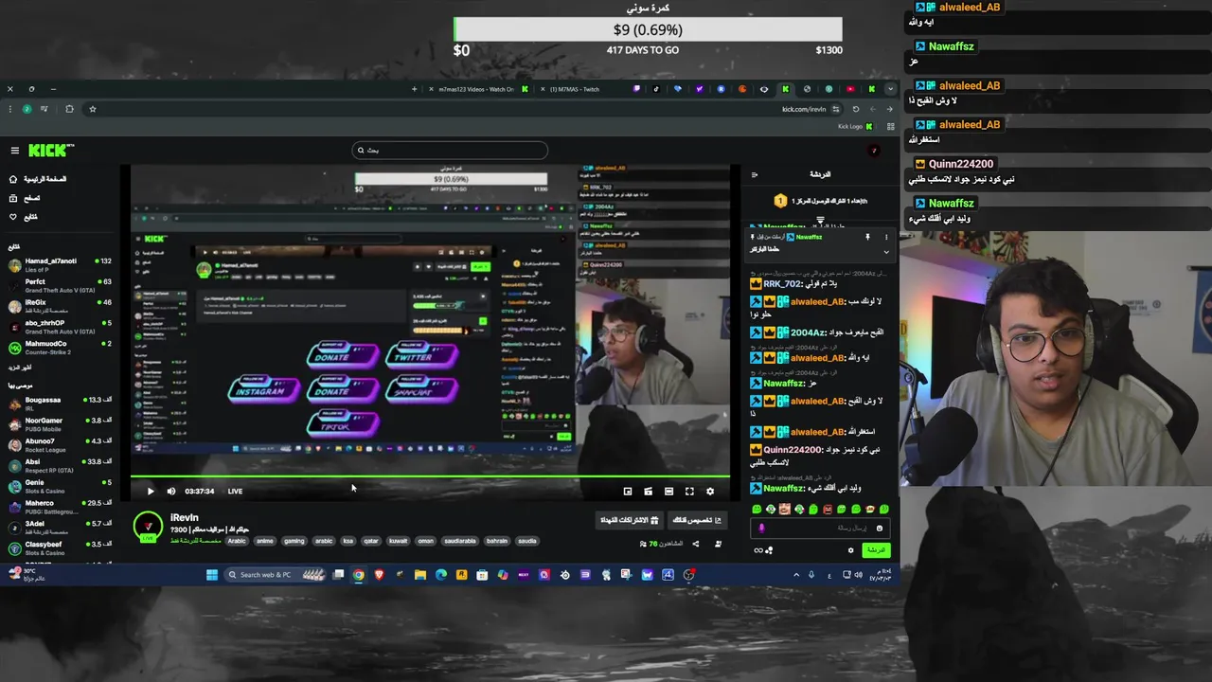This screenshot has width=1212, height=682.
Task: Send message with green chat button
Action: tap(877, 550)
